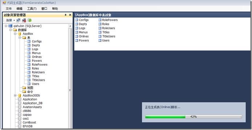Image resolution: width=252 pixels, height=130 pixels.
Task: Click the AviationAssets database icon
Action: coord(20,107)
